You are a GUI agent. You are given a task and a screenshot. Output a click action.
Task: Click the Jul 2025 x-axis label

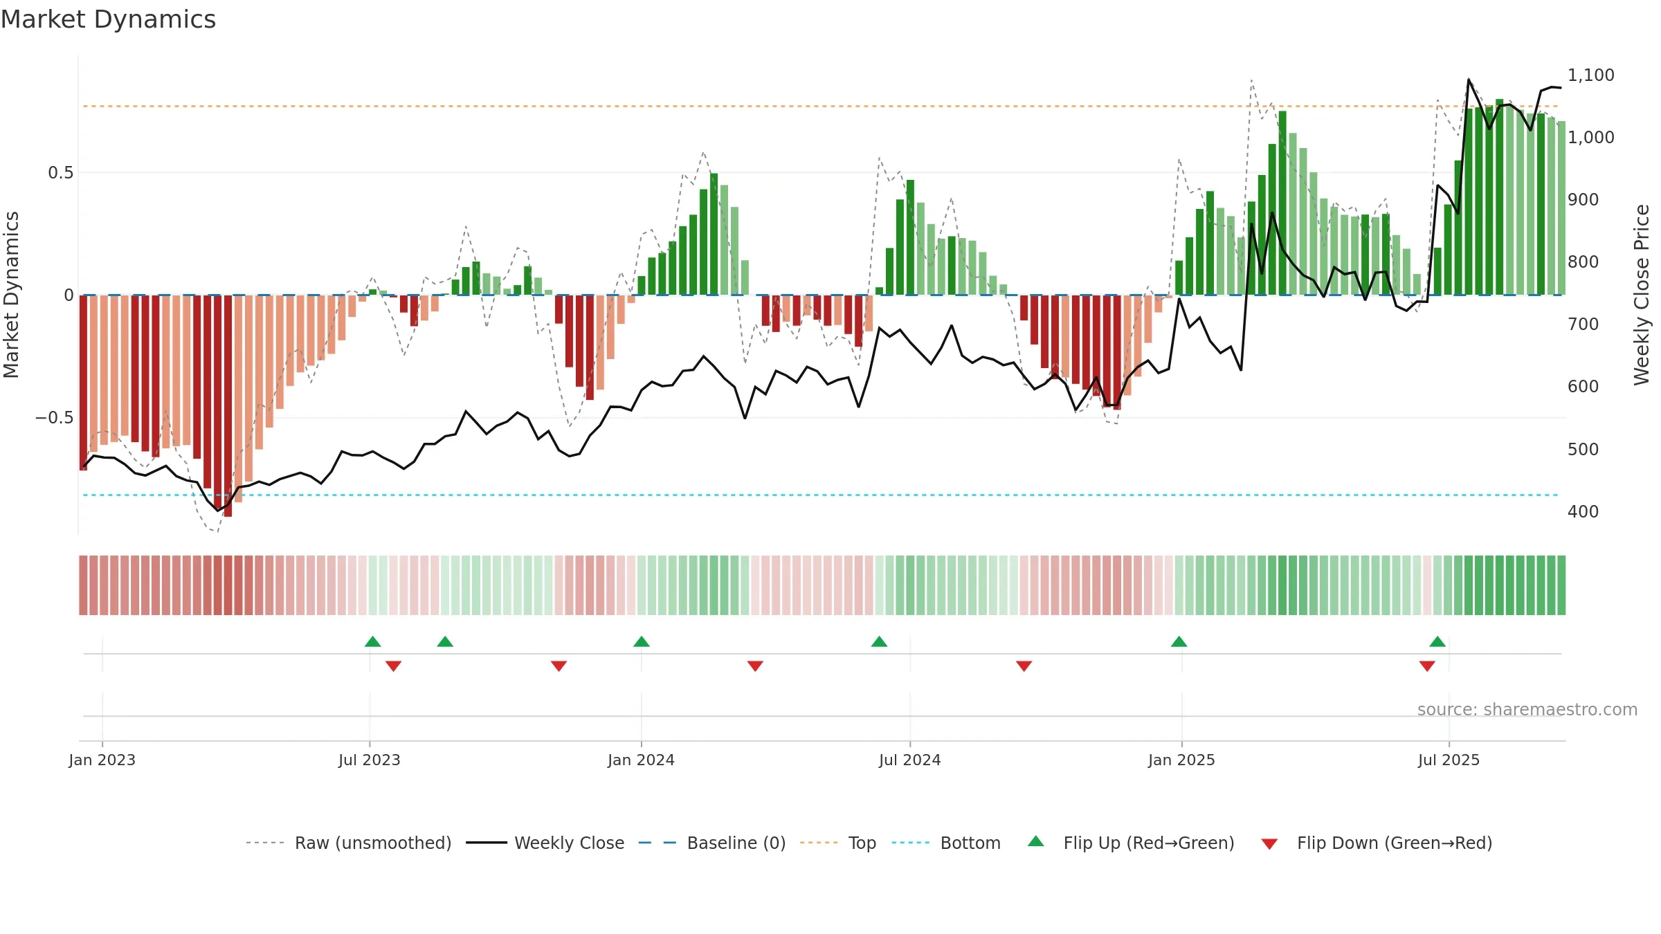coord(1449,760)
